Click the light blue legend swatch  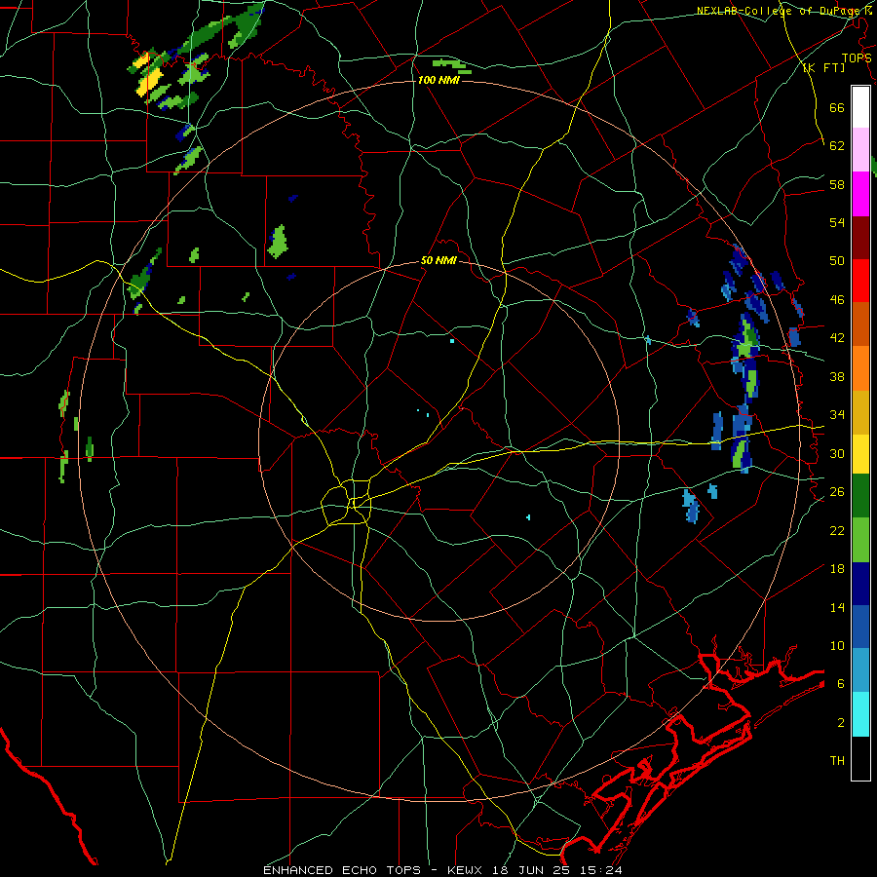click(860, 670)
